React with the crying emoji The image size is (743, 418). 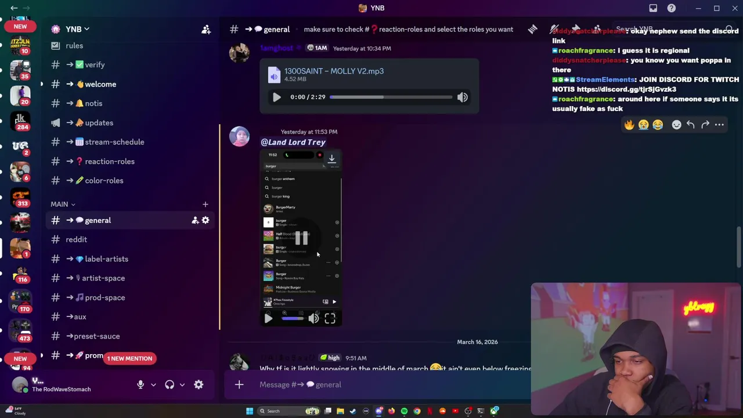click(643, 124)
